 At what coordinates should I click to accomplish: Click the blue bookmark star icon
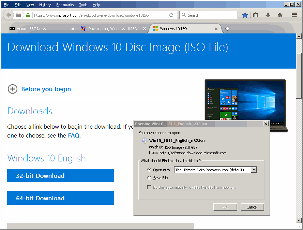point(245,15)
